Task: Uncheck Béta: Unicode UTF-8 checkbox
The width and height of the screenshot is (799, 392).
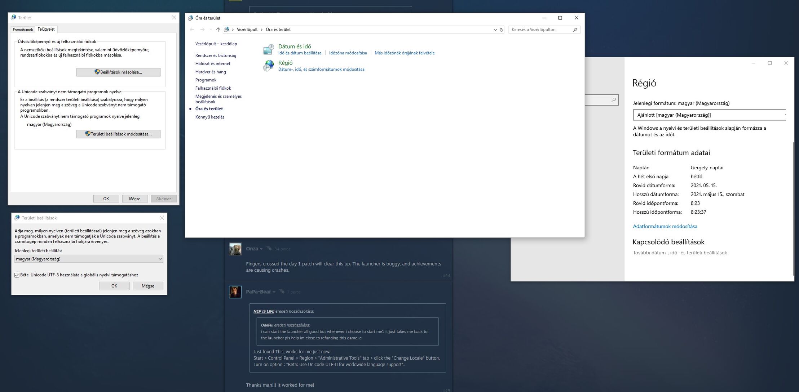Action: click(x=17, y=275)
